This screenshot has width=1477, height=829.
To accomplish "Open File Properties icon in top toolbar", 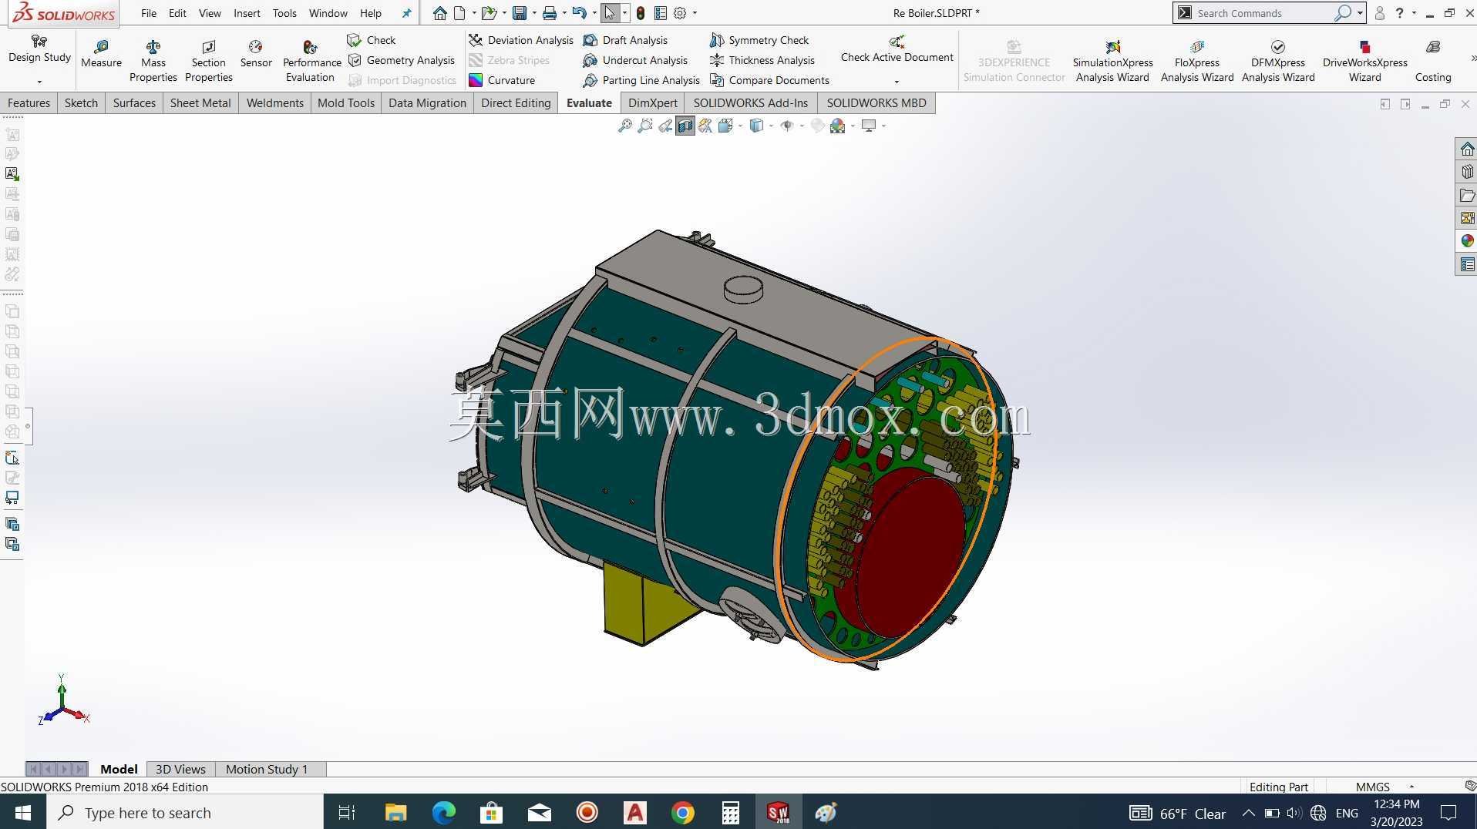I will click(x=661, y=13).
